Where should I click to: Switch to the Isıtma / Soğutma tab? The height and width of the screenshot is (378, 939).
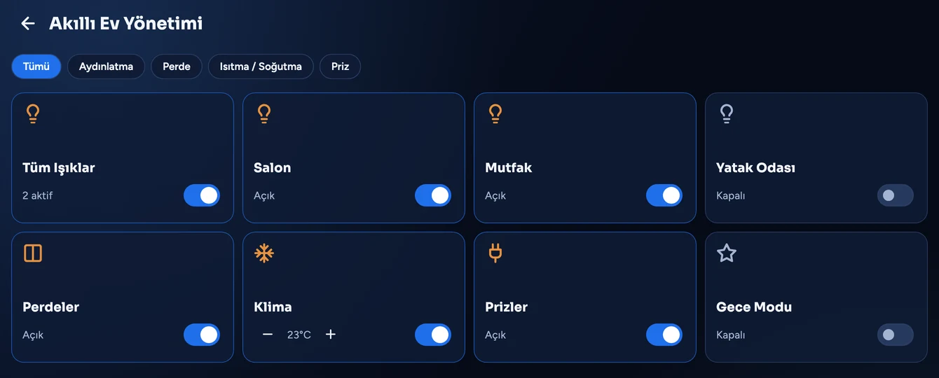pyautogui.click(x=261, y=66)
